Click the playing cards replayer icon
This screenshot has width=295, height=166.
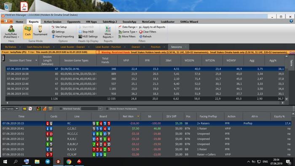click(30, 109)
